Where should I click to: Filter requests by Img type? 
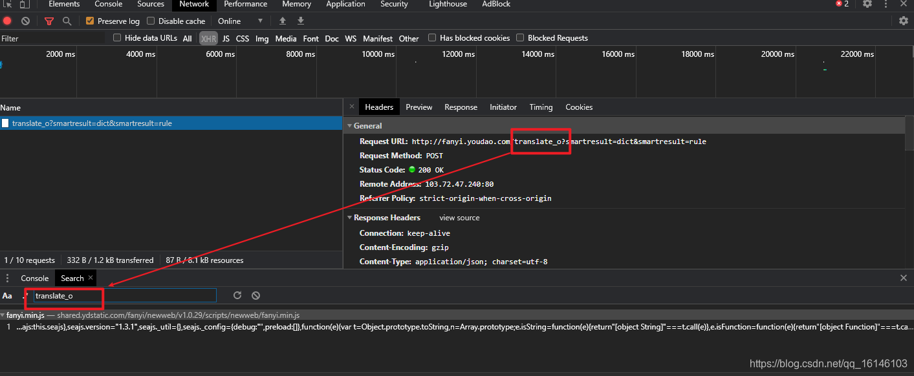pyautogui.click(x=262, y=38)
